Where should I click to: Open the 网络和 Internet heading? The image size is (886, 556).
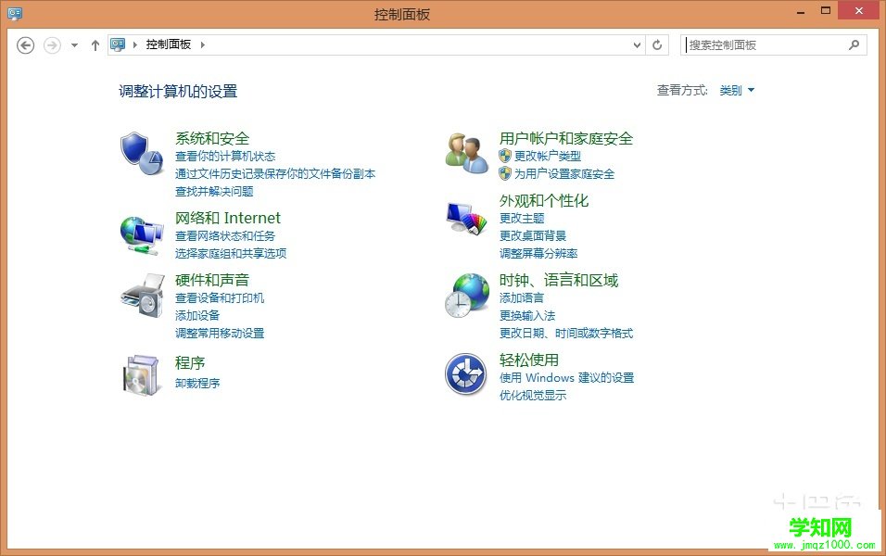228,218
